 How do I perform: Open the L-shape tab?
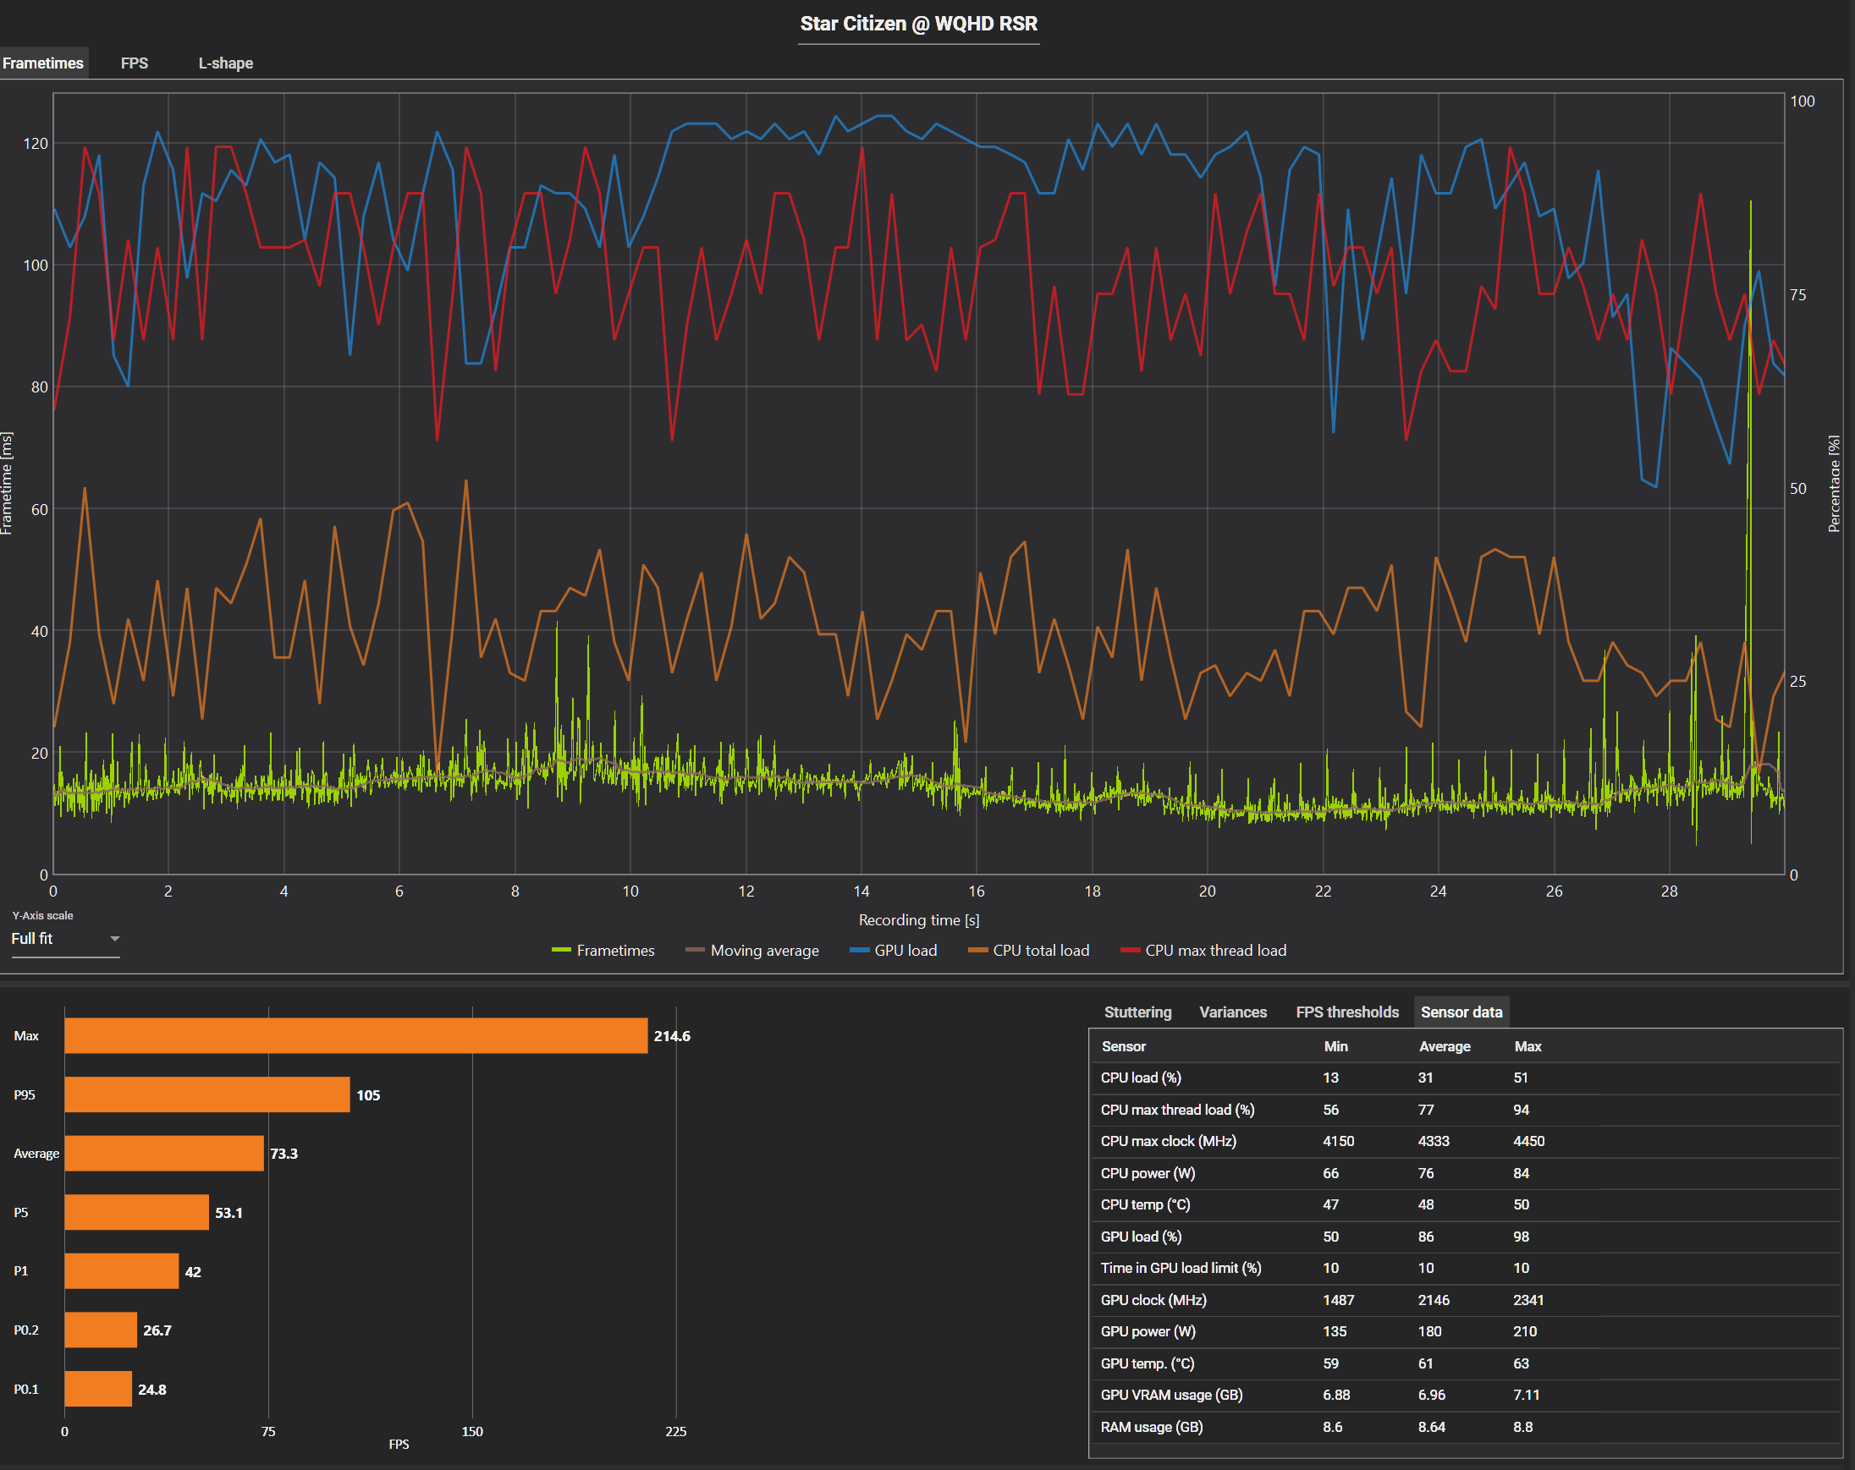[x=225, y=63]
